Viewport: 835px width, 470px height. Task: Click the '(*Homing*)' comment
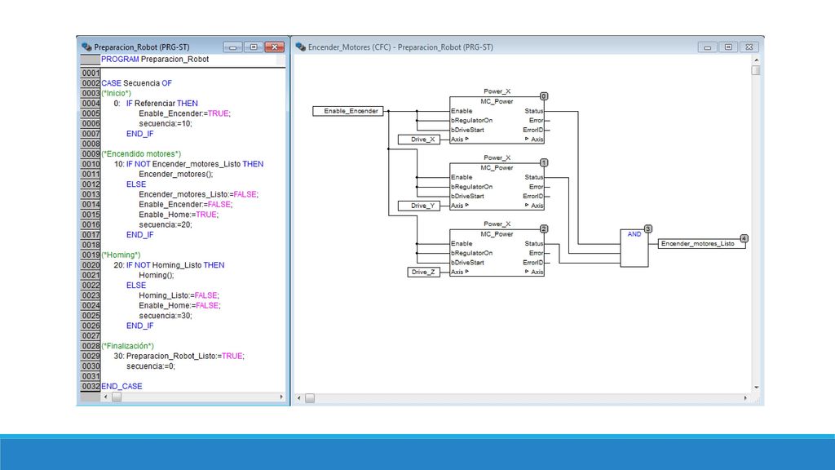(121, 255)
